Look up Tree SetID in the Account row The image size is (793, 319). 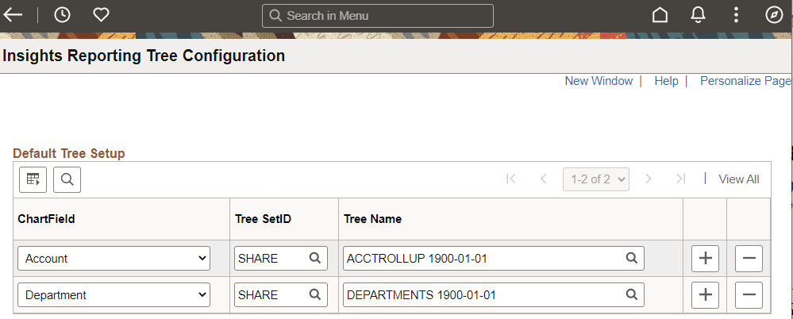[315, 259]
